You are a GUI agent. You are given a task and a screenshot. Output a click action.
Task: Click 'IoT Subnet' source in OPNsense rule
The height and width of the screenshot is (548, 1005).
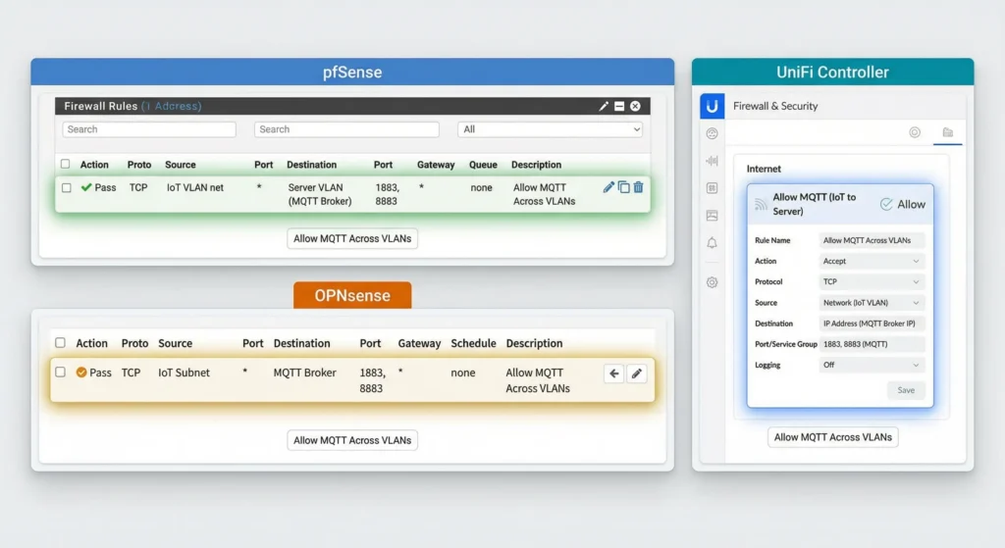[184, 373]
